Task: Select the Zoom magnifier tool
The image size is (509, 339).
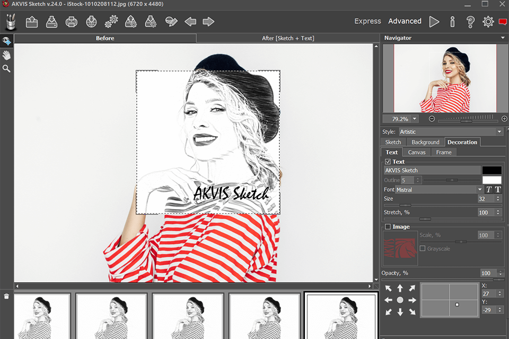Action: (x=6, y=69)
